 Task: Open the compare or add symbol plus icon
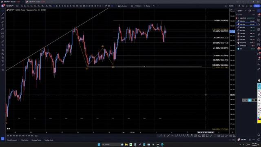[17, 6]
